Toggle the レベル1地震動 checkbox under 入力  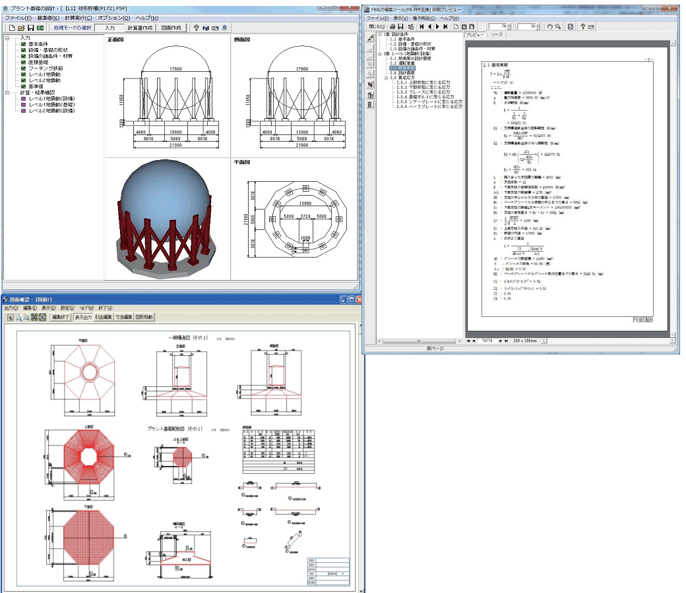24,74
